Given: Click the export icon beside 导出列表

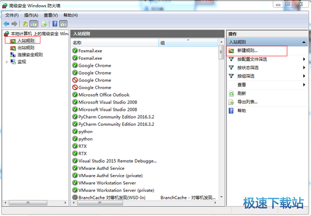Looking at the screenshot, I should tap(231, 102).
